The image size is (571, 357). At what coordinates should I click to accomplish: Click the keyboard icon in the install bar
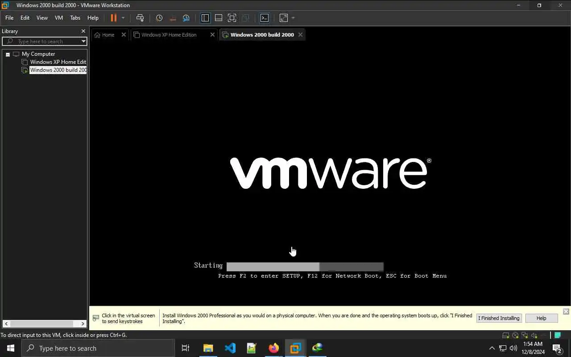(x=95, y=318)
